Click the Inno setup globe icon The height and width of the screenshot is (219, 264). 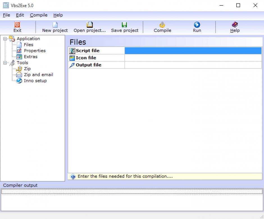coord(19,81)
